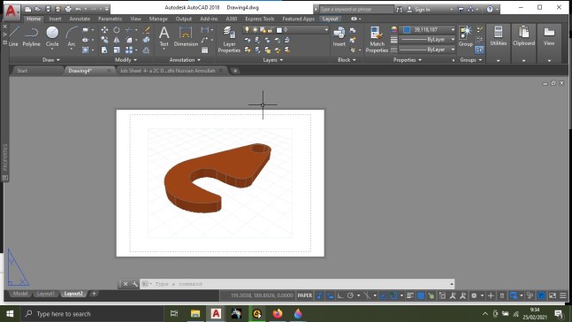572x322 pixels.
Task: Toggle Ortho mode in status bar
Action: point(340,295)
